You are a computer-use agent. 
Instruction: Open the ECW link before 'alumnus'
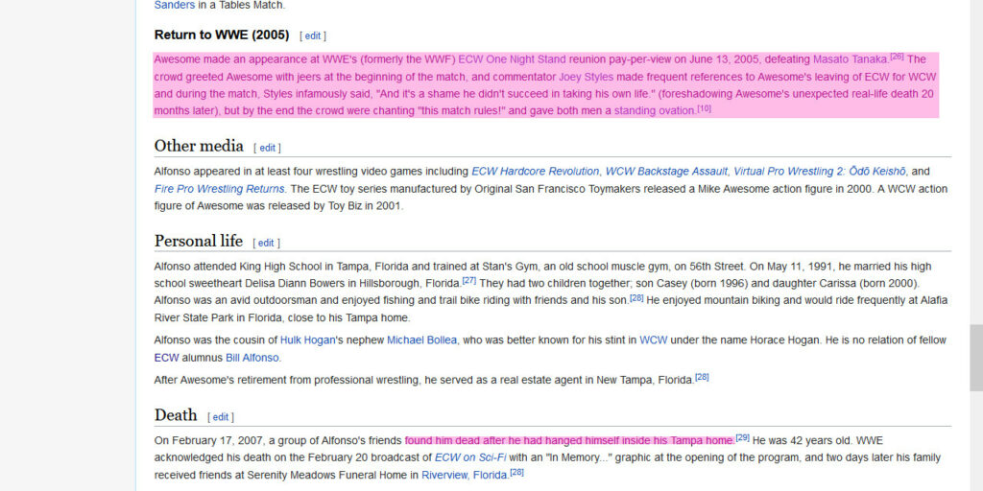[167, 358]
